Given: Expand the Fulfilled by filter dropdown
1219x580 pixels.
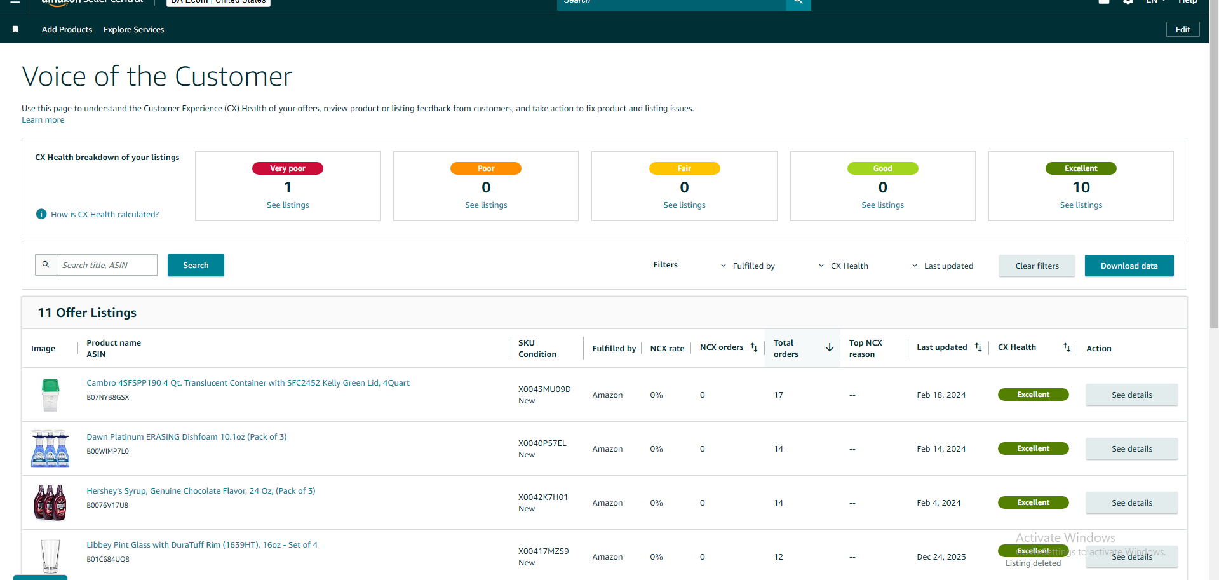Looking at the screenshot, I should [748, 266].
